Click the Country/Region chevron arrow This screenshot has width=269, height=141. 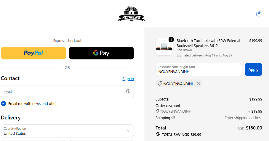pyautogui.click(x=128, y=131)
